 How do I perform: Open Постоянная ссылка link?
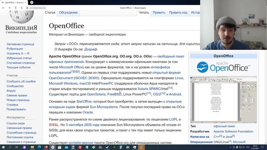(20, 137)
